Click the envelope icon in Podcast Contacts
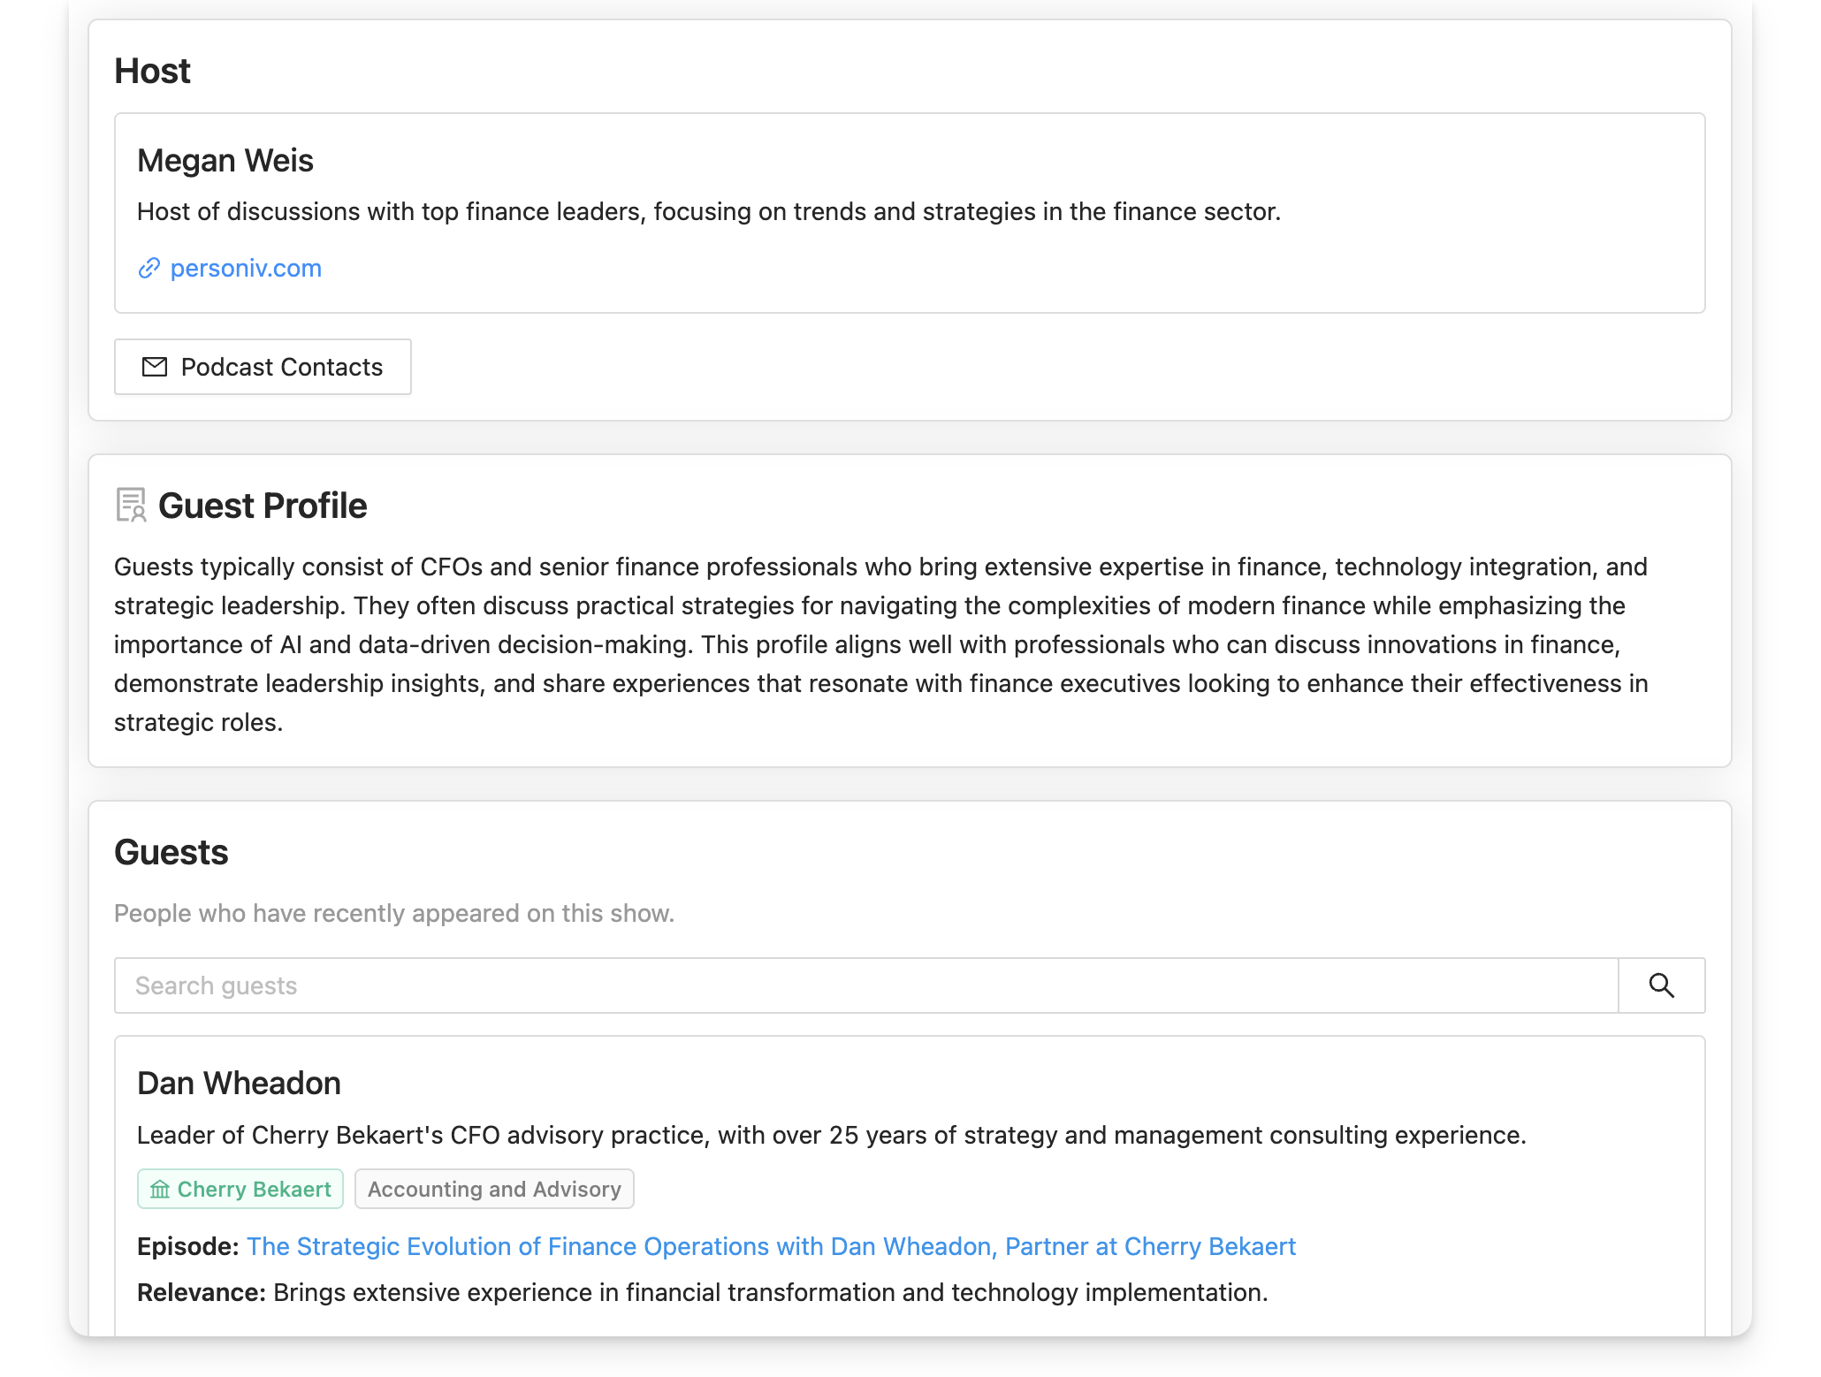The image size is (1821, 1377). pyautogui.click(x=155, y=367)
